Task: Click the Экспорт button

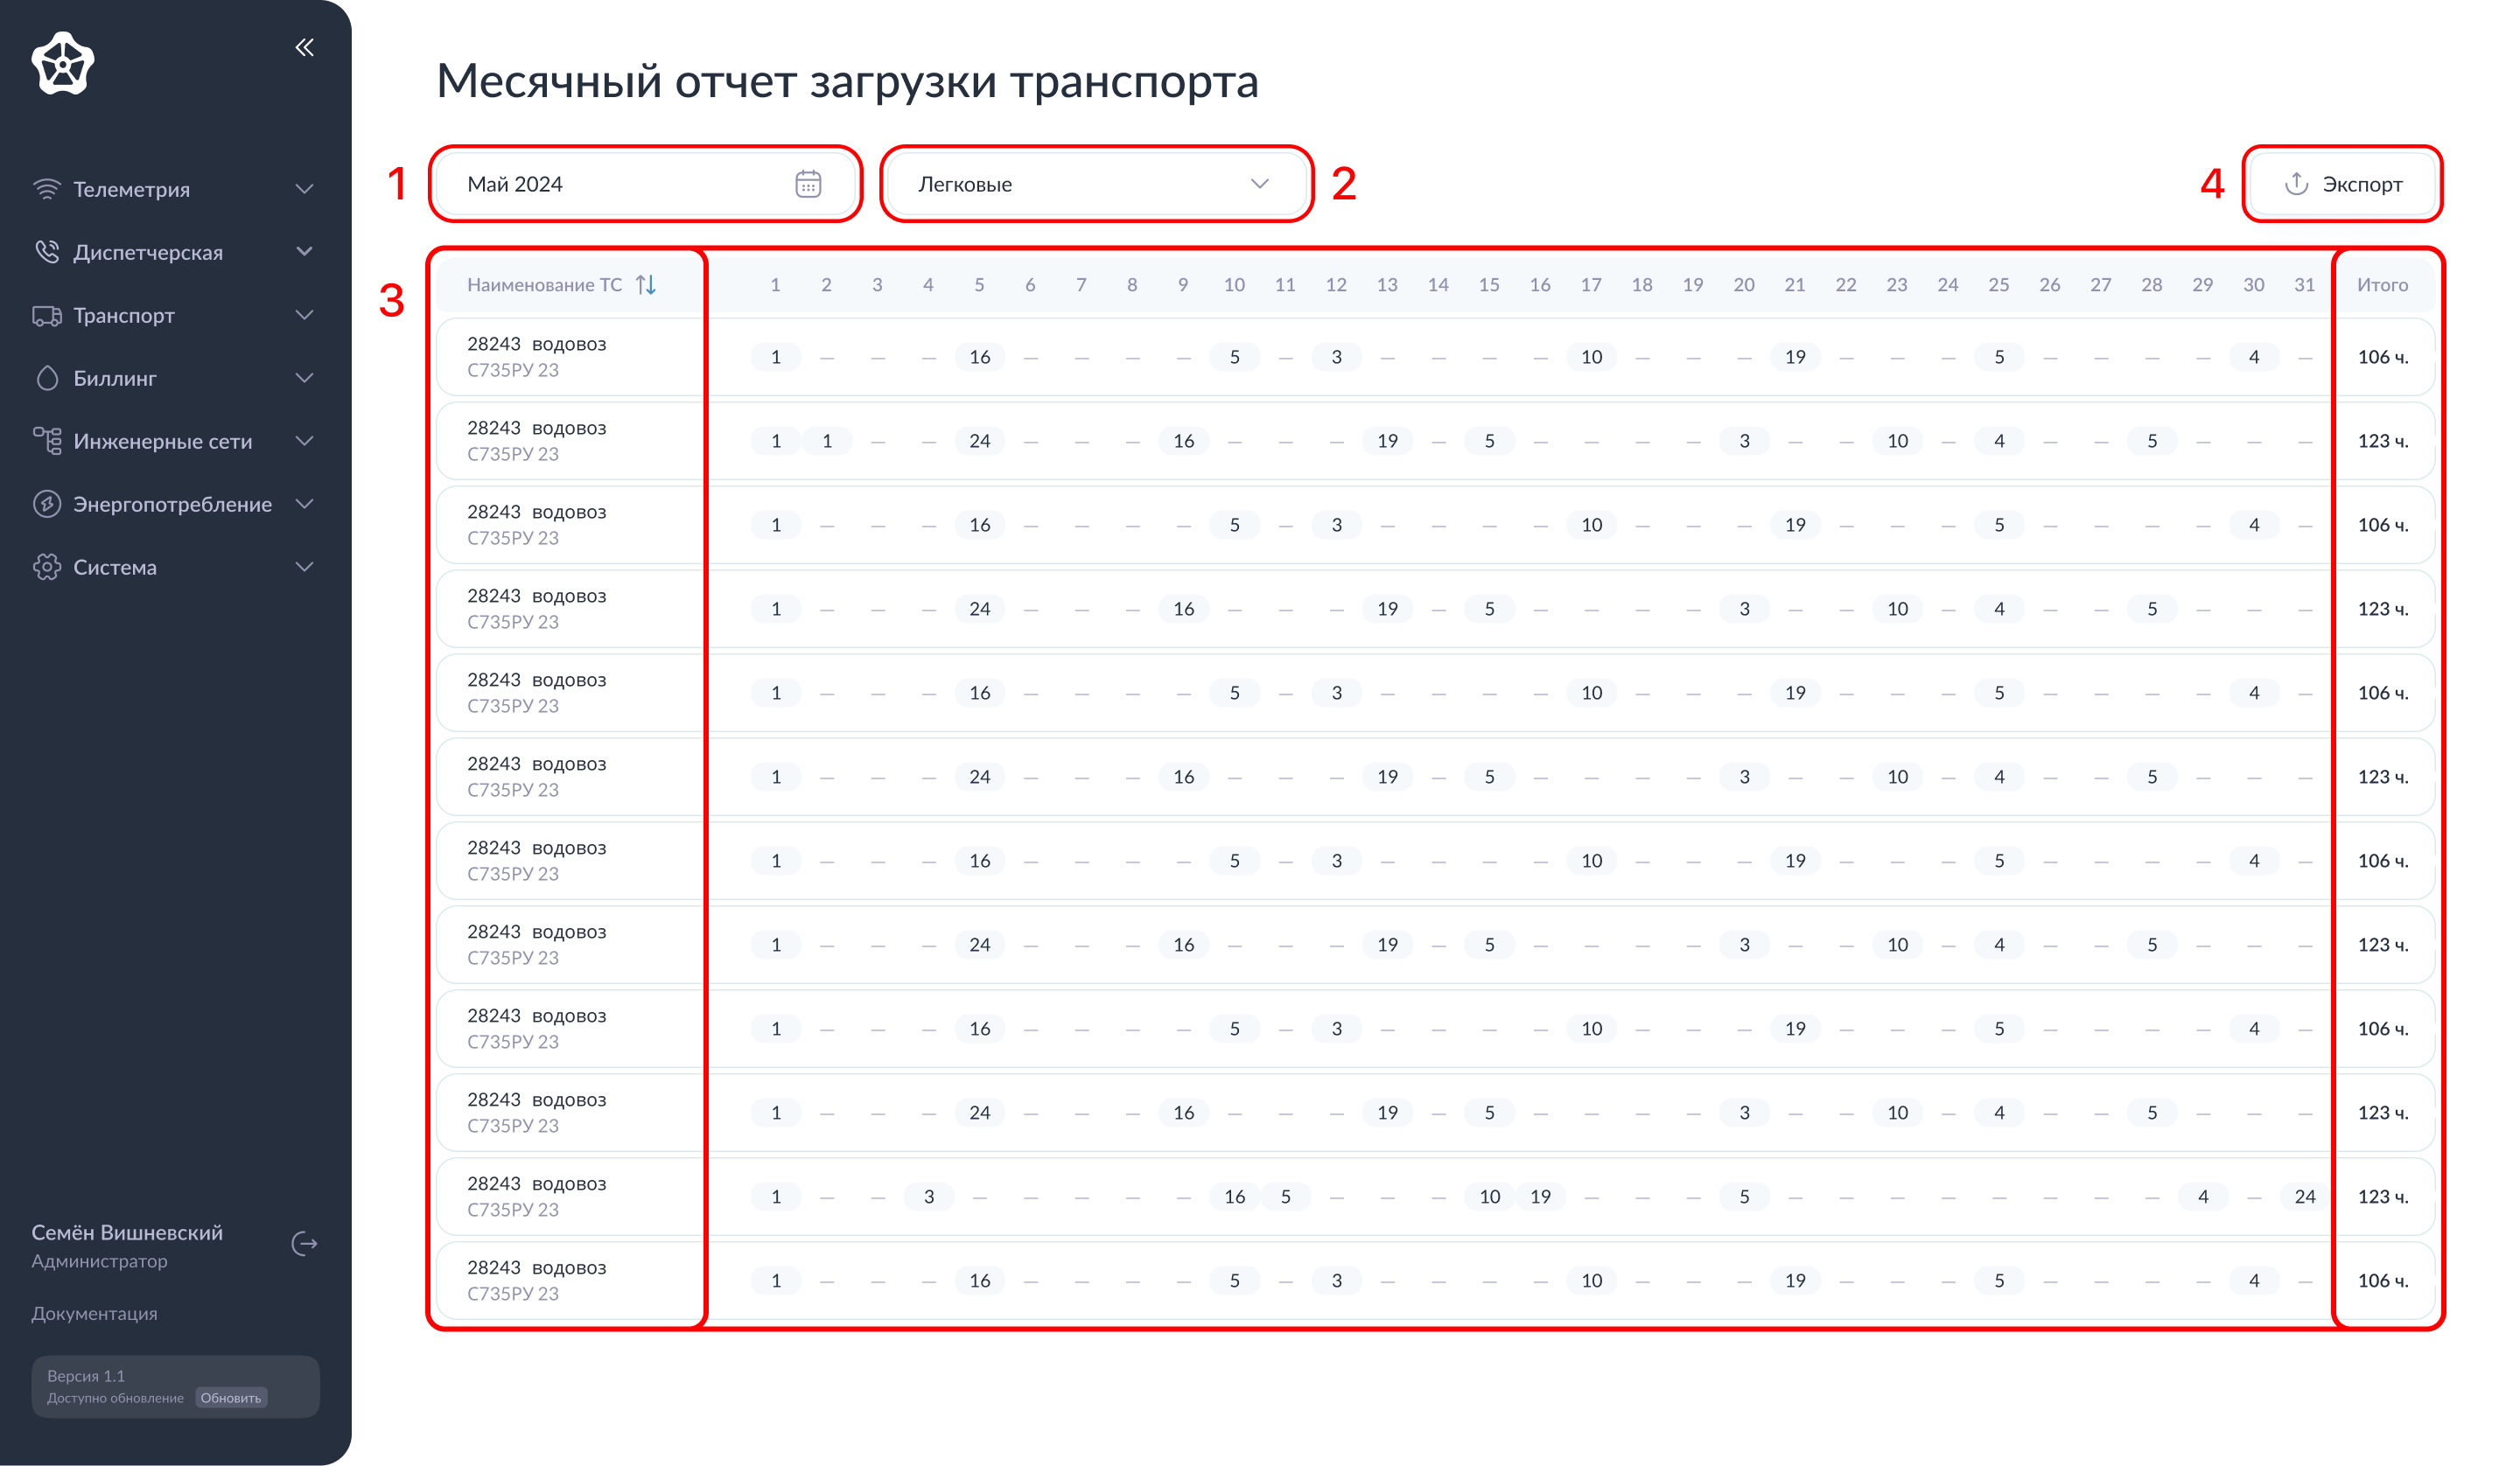Action: (x=2342, y=183)
